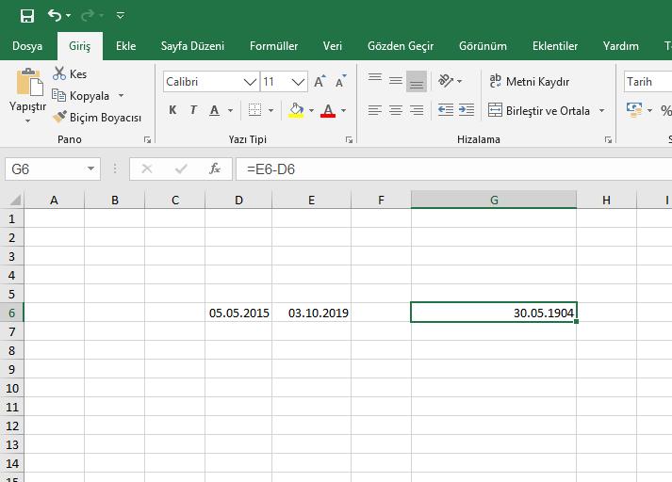Switch to the Ekle tab
The width and height of the screenshot is (672, 482).
[x=126, y=46]
